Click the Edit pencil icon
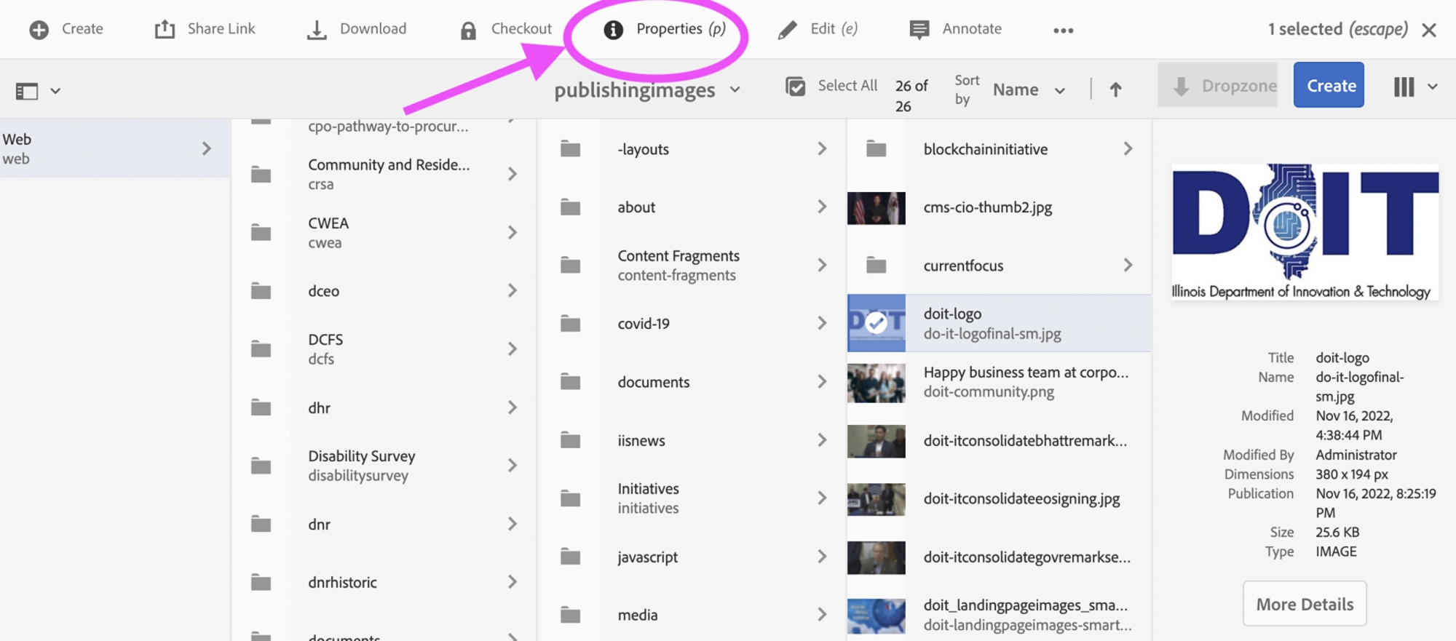Screen dimensions: 1456x641 [788, 30]
